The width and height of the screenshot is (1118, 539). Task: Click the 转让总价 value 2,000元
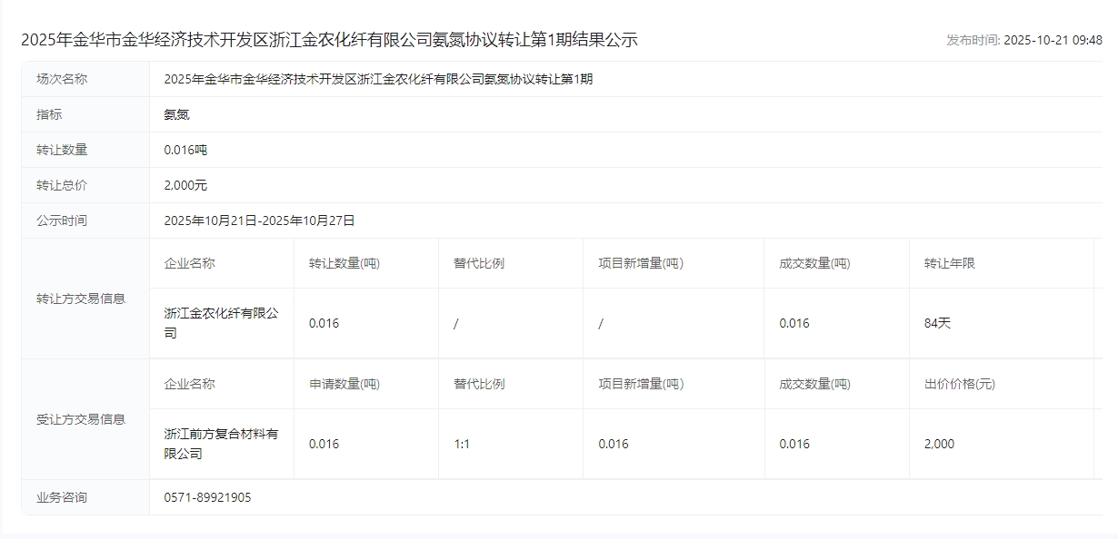coord(185,185)
